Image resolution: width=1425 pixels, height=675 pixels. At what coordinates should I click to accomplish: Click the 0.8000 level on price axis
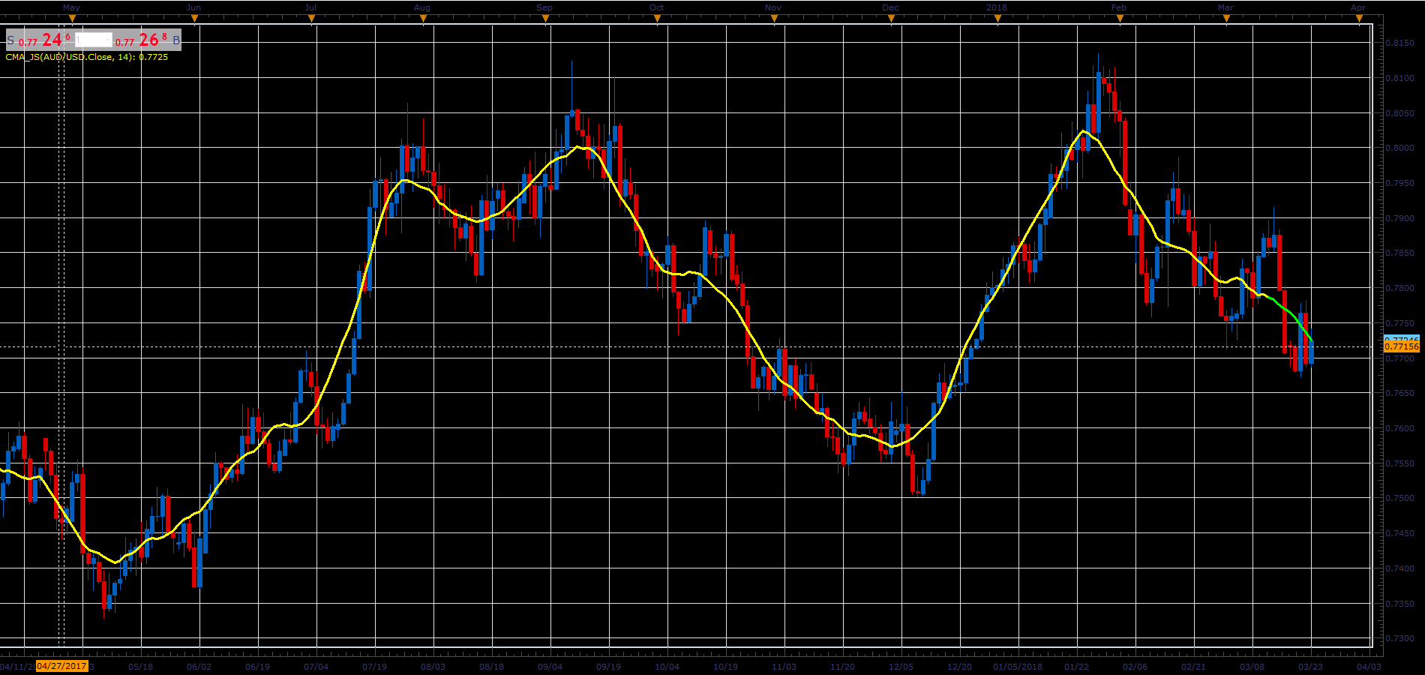tap(1399, 148)
